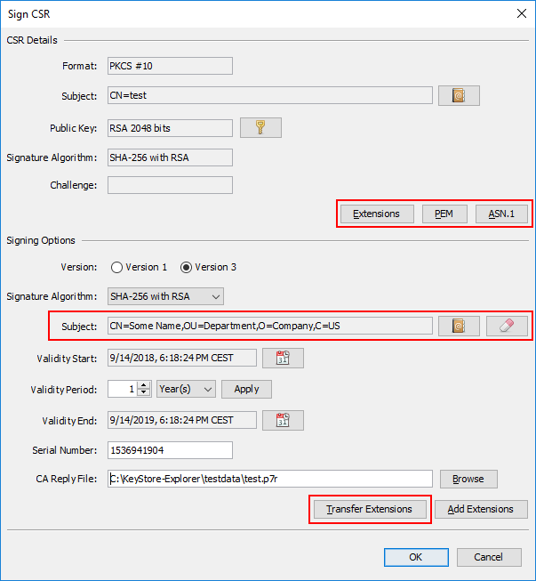Viewport: 536px width, 581px height.
Task: Decrease validity period with down arrow
Action: [x=146, y=393]
